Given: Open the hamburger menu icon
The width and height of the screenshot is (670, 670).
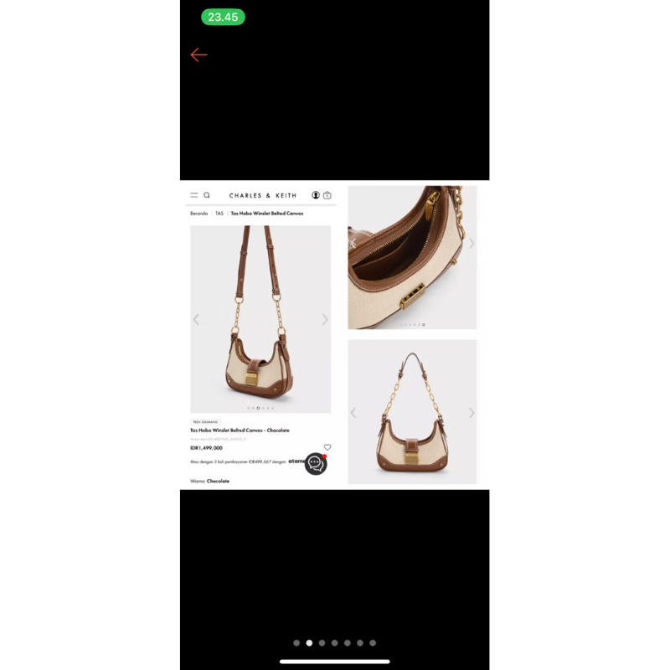Looking at the screenshot, I should pos(194,195).
